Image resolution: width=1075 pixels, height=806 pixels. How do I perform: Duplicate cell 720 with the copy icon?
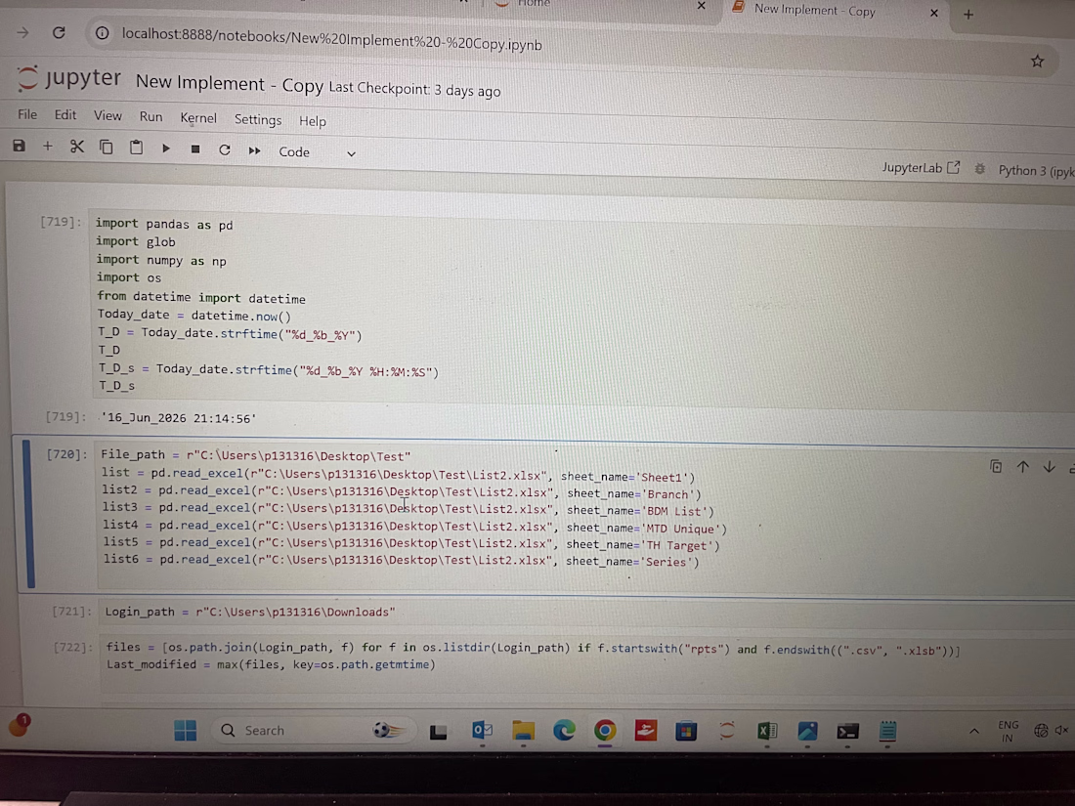click(996, 467)
